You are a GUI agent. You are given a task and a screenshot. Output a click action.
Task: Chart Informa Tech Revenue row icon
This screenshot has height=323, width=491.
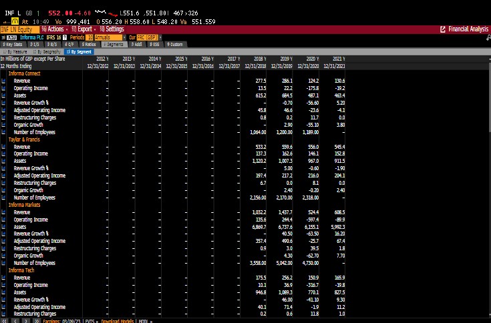click(3, 278)
